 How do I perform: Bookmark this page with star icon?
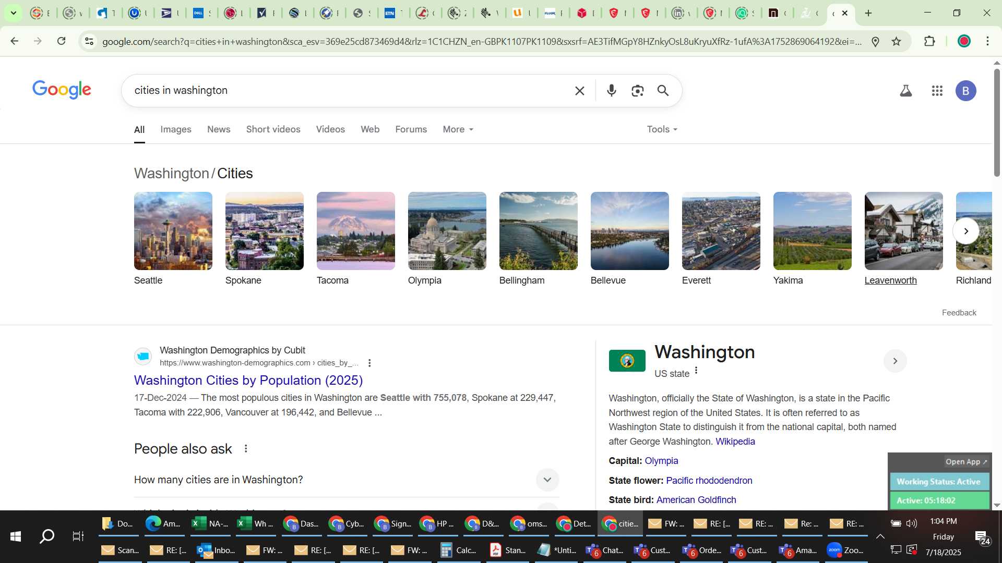pos(896,41)
